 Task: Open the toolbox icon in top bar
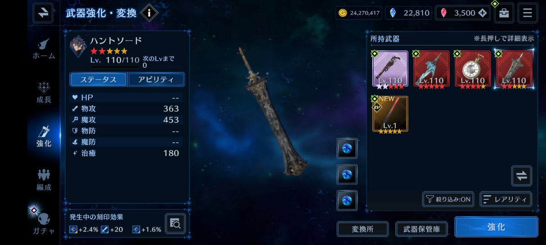coord(504,13)
